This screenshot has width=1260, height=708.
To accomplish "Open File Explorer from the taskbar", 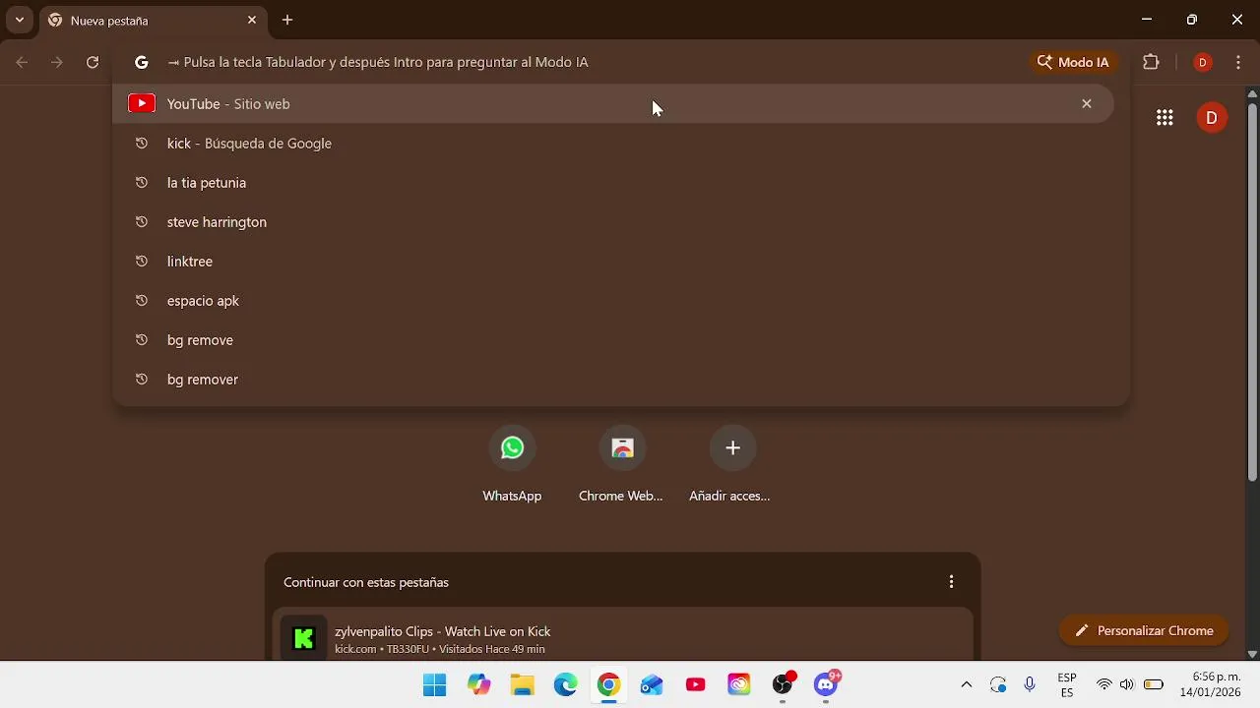I will coord(522,685).
